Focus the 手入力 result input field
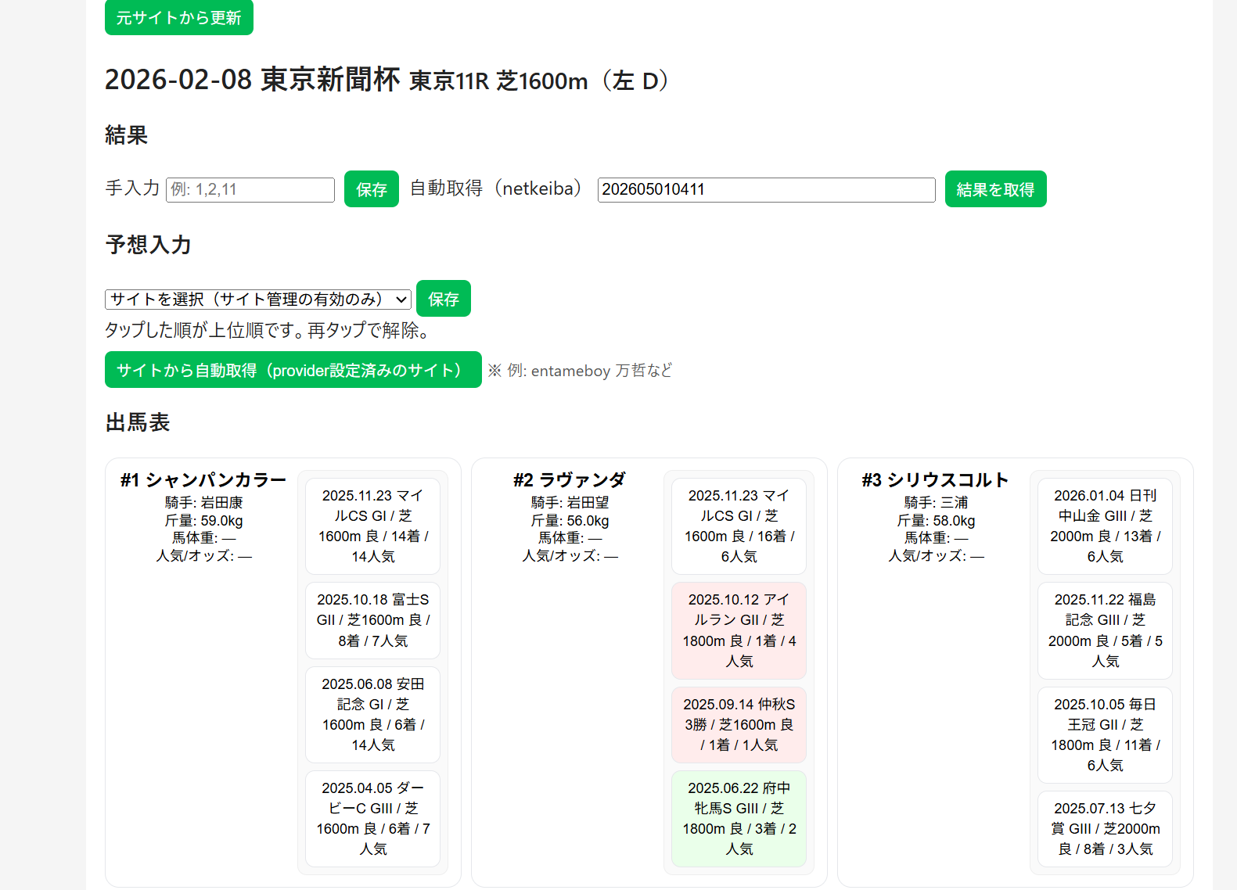The height and width of the screenshot is (890, 1237). pos(250,190)
